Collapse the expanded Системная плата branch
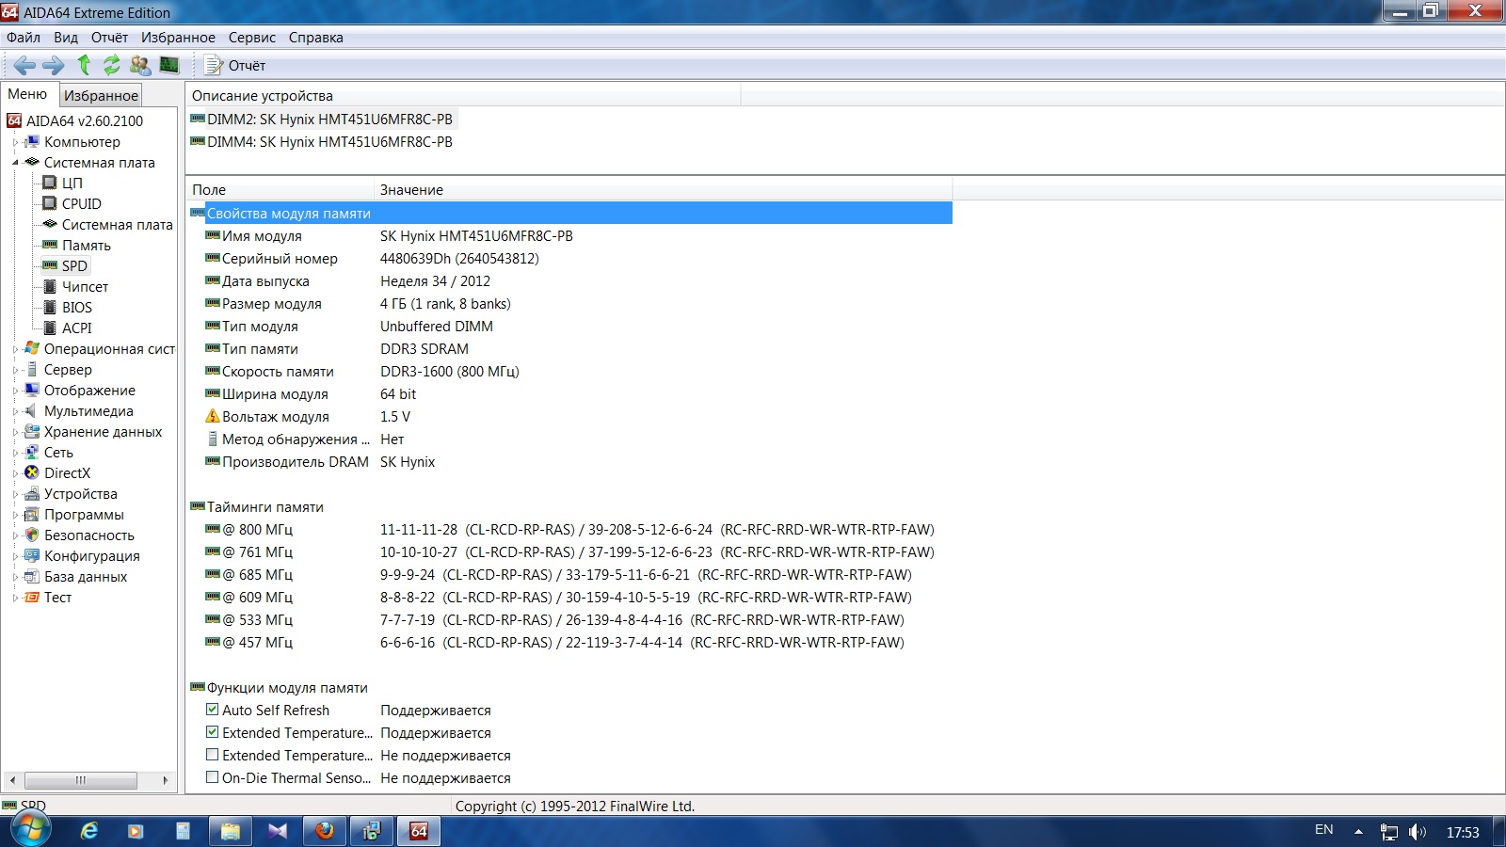The width and height of the screenshot is (1506, 847). coord(15,163)
